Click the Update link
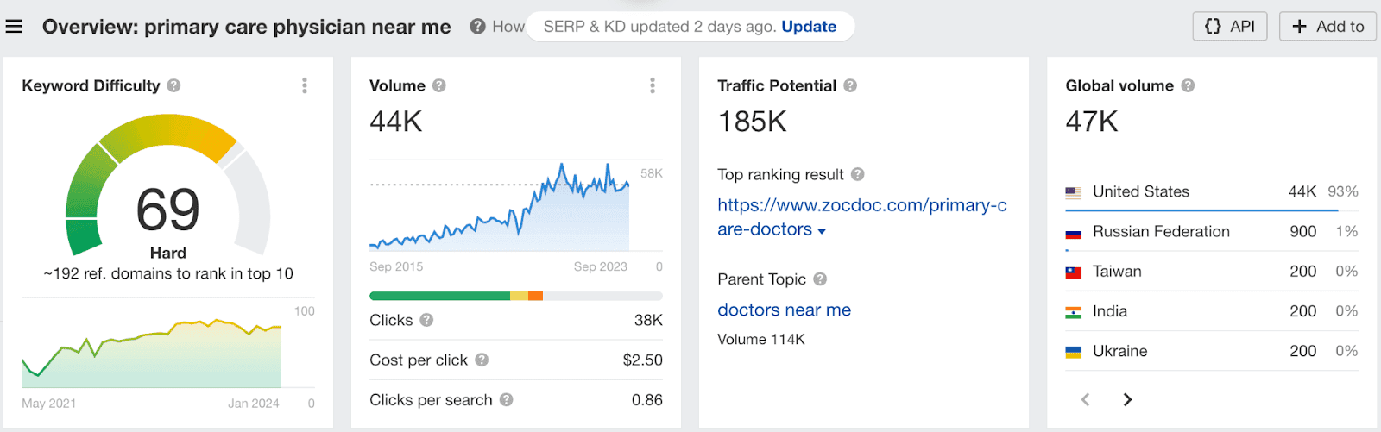Image resolution: width=1381 pixels, height=432 pixels. pyautogui.click(x=809, y=27)
